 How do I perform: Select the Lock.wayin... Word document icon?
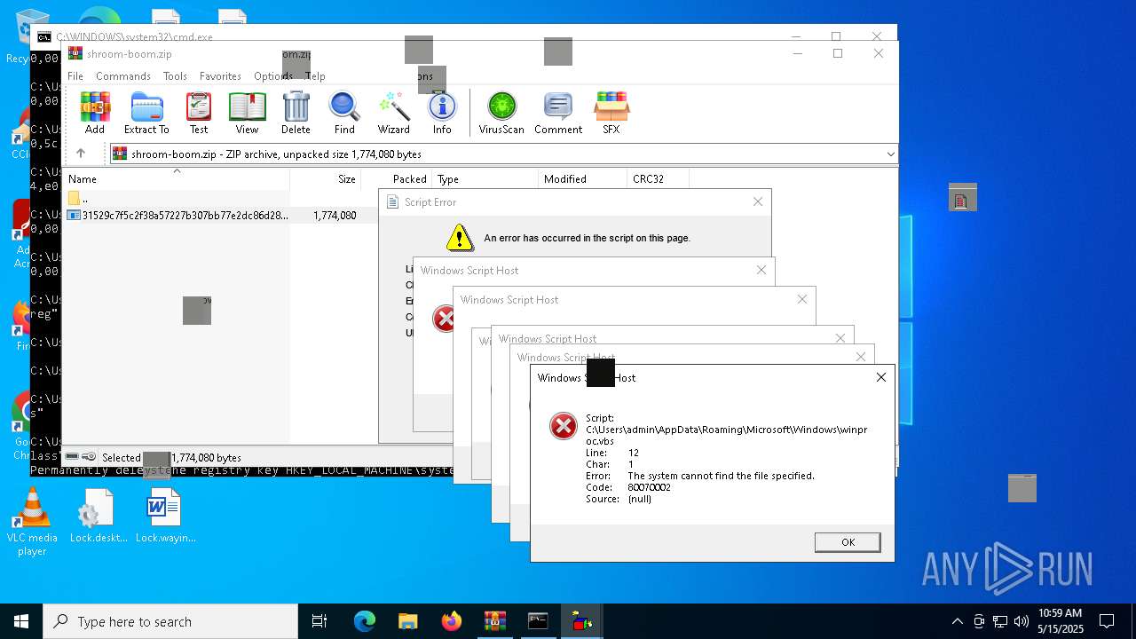pyautogui.click(x=165, y=517)
